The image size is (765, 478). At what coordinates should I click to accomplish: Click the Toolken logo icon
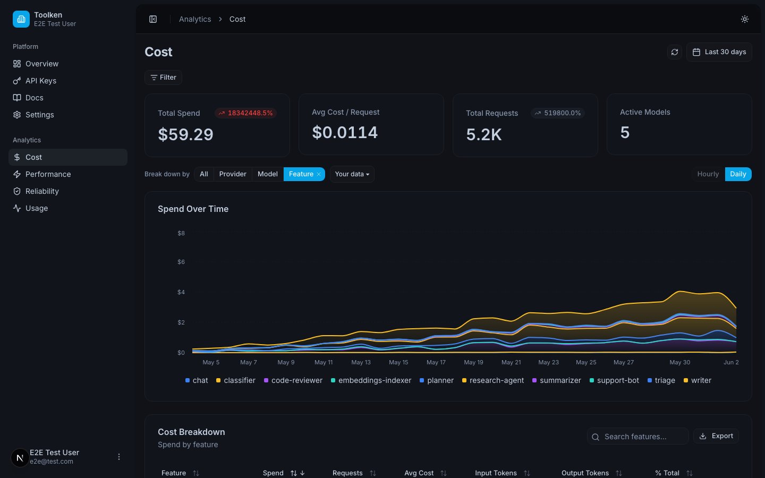pos(21,19)
